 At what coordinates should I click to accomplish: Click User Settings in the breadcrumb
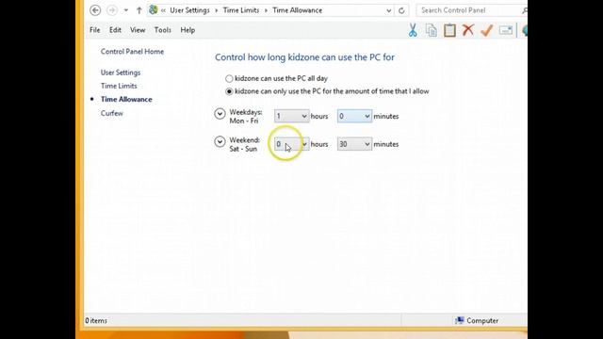(x=189, y=10)
